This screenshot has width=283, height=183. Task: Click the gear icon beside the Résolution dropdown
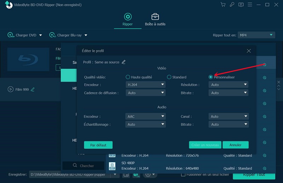point(265,90)
